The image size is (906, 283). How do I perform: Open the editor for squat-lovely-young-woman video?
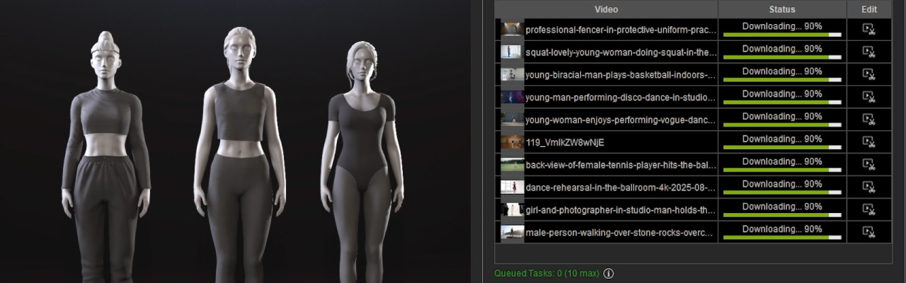[868, 52]
